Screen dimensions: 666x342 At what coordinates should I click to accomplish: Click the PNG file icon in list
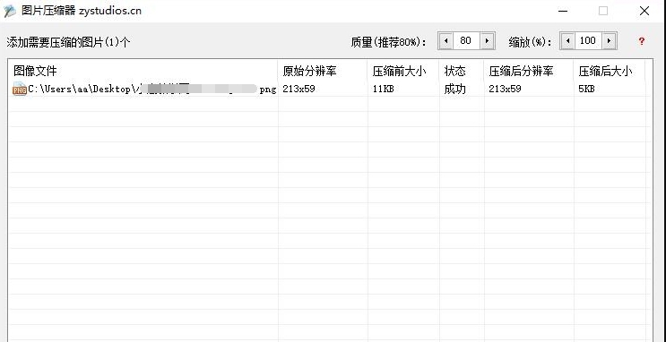point(20,89)
